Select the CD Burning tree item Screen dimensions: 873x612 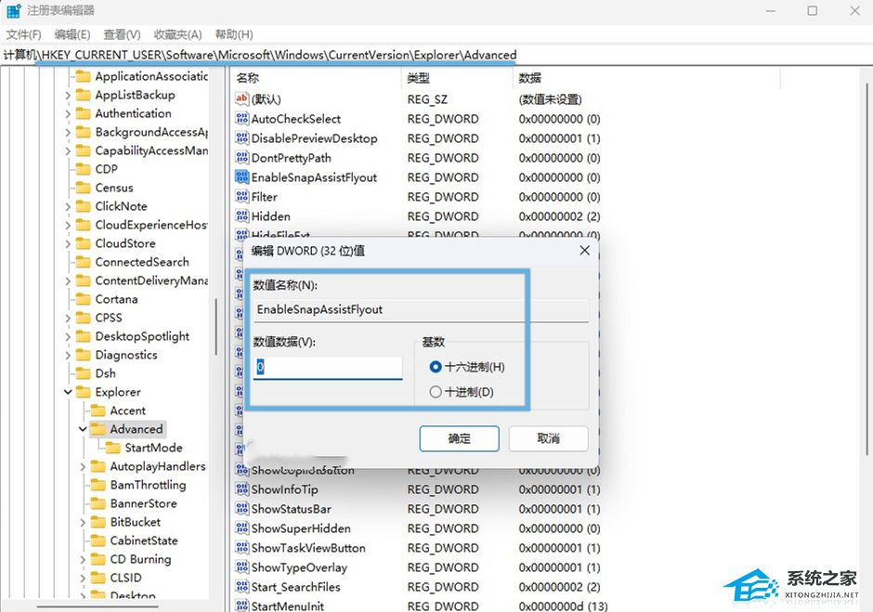(140, 559)
